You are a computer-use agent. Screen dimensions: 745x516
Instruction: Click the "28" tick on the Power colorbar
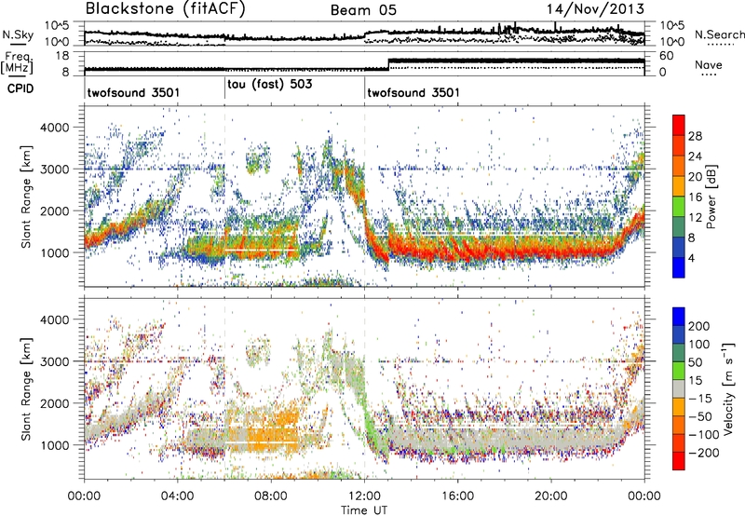point(695,136)
